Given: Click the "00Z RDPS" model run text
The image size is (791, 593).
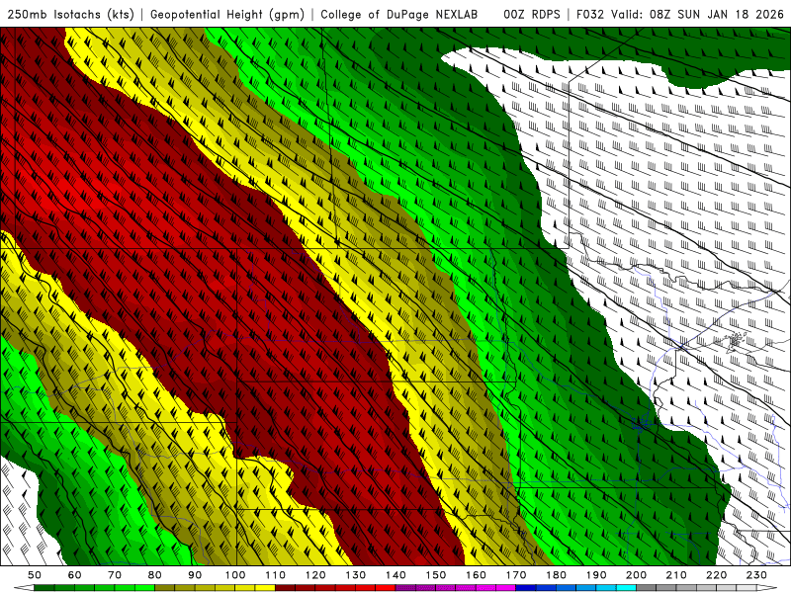Looking at the screenshot, I should pyautogui.click(x=532, y=14).
